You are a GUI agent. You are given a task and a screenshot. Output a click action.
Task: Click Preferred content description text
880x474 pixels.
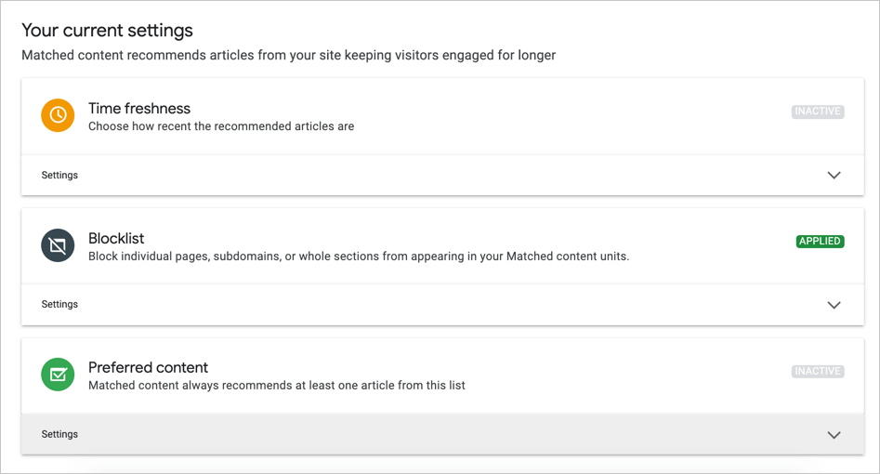pos(276,385)
